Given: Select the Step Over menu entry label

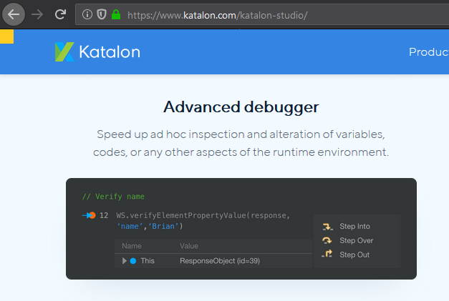Looking at the screenshot, I should pos(356,240).
